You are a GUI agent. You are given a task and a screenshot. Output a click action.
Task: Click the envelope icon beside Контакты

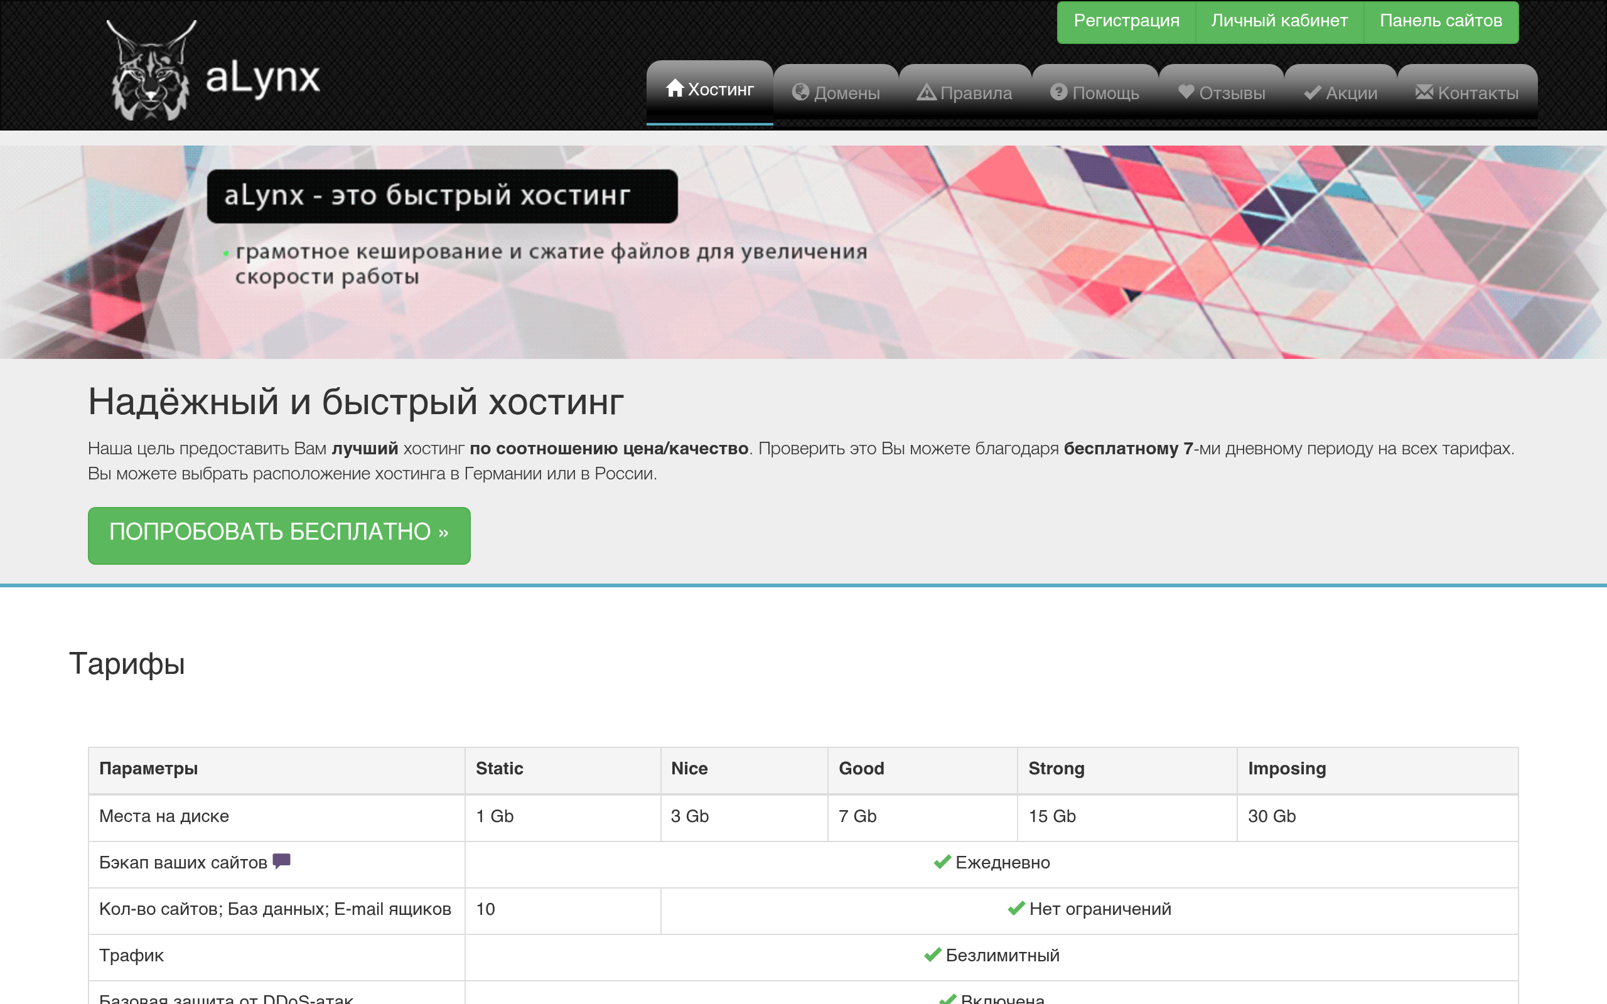coord(1424,92)
